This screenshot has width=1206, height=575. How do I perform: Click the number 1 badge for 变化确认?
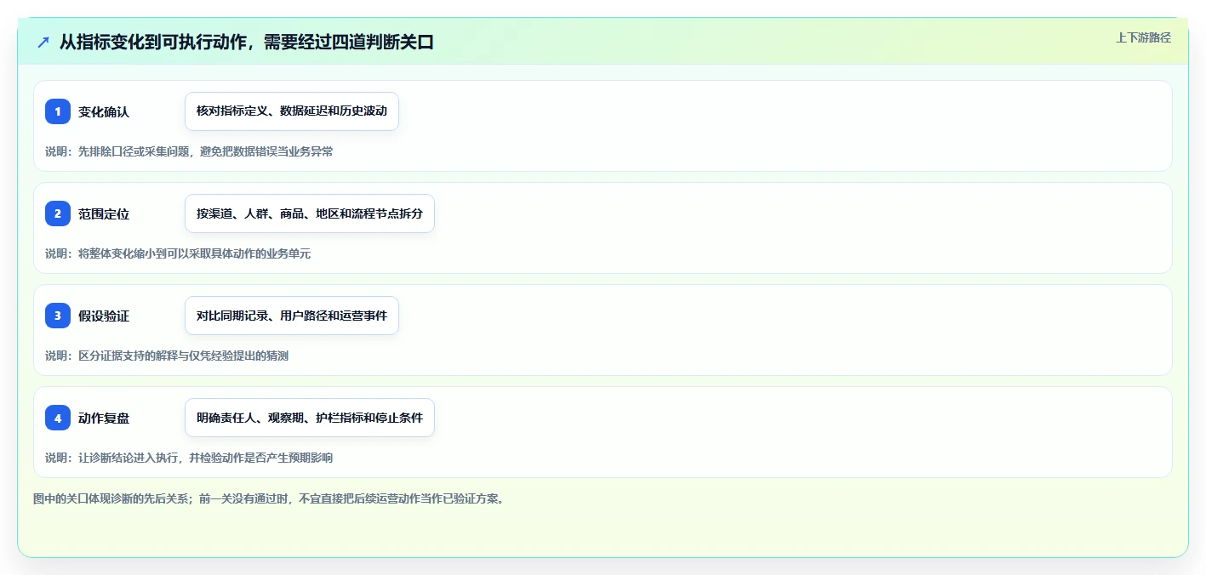coord(58,111)
